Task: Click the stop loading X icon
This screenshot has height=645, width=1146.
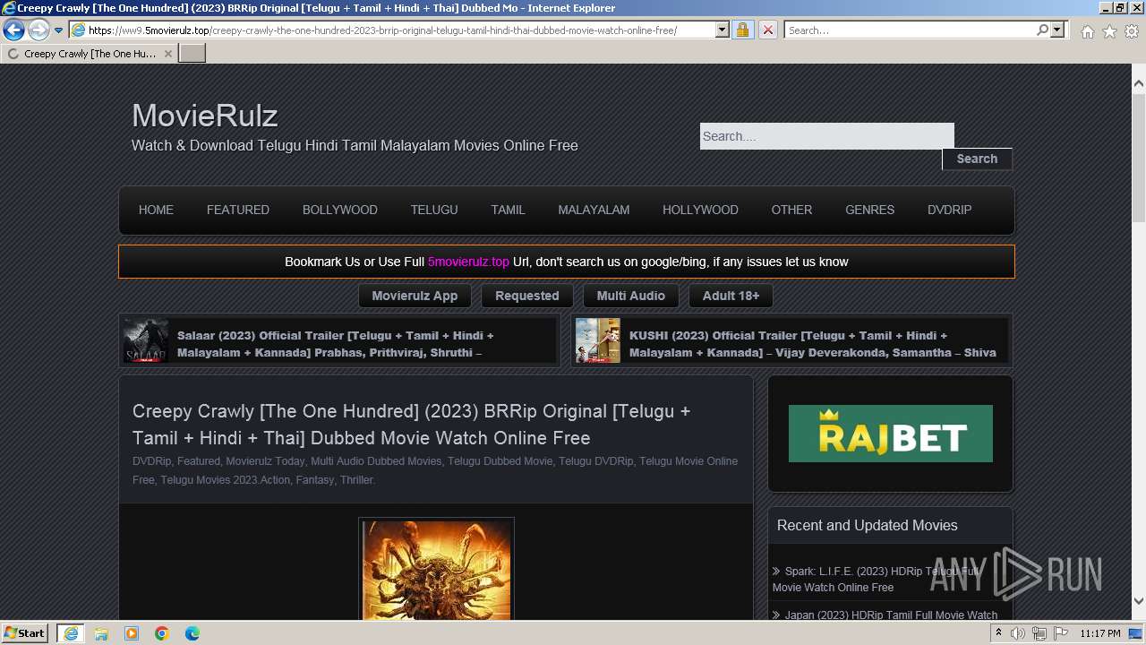Action: tap(767, 30)
